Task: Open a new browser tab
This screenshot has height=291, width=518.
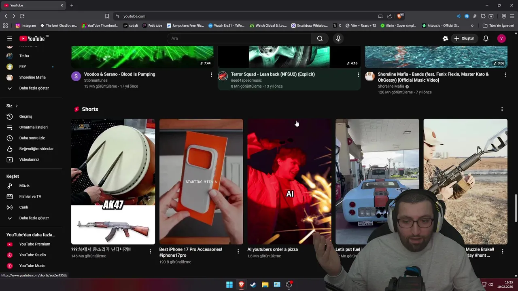Action: click(x=72, y=5)
